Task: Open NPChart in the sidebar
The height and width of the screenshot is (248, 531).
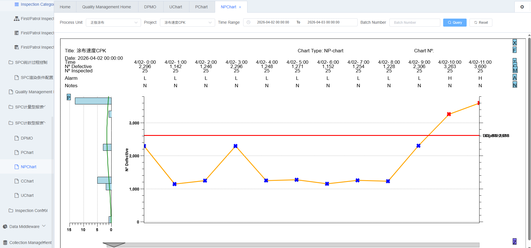Action: coord(29,167)
